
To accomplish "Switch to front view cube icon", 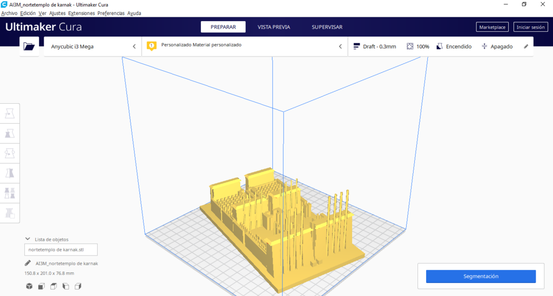I will coord(41,286).
